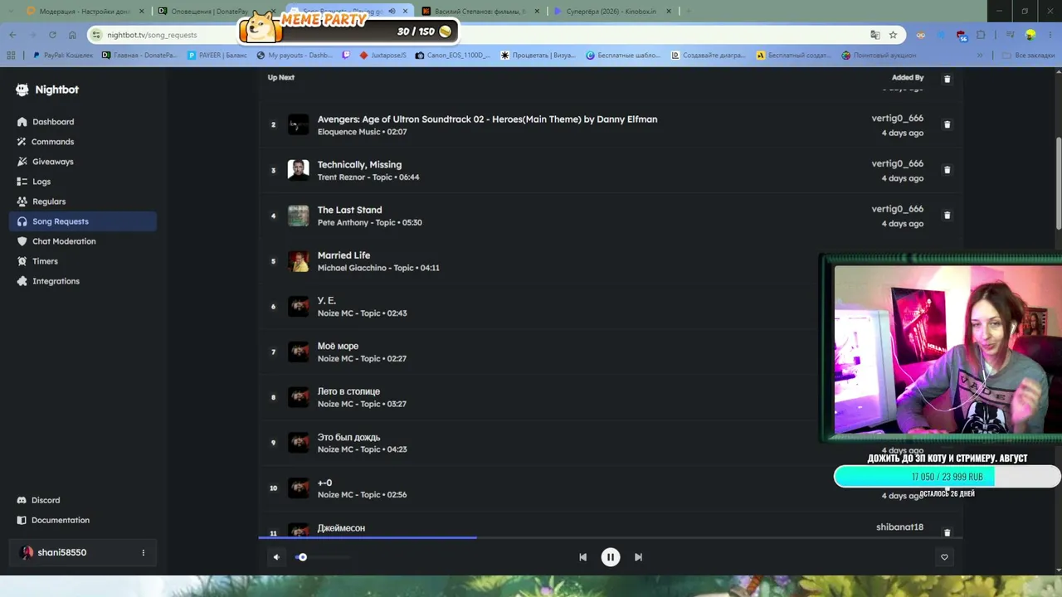The image size is (1062, 597).
Task: Click the heart icon in the player bar
Action: pyautogui.click(x=944, y=557)
